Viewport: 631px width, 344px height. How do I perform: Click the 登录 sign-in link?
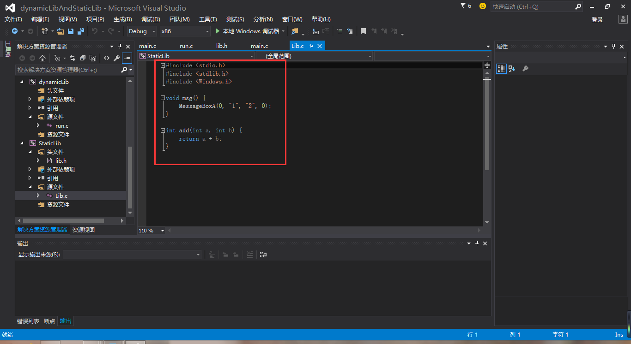(x=597, y=19)
